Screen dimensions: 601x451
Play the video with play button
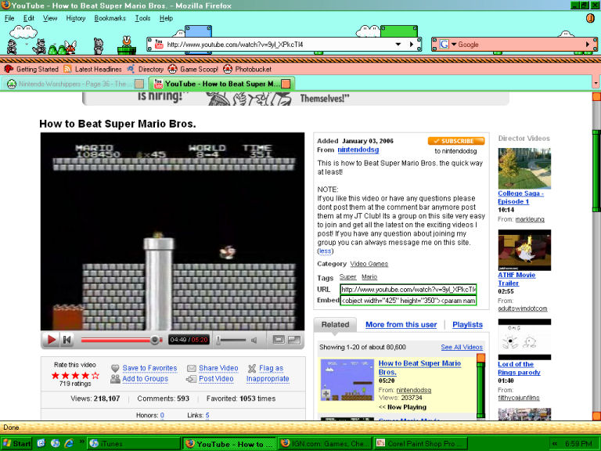point(51,340)
